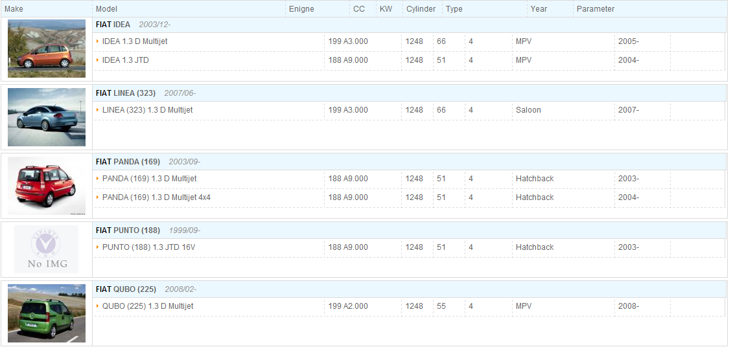Open PANDA (169) 1.3 D Multijet 4x4 link
This screenshot has height=347, width=733.
tap(156, 197)
